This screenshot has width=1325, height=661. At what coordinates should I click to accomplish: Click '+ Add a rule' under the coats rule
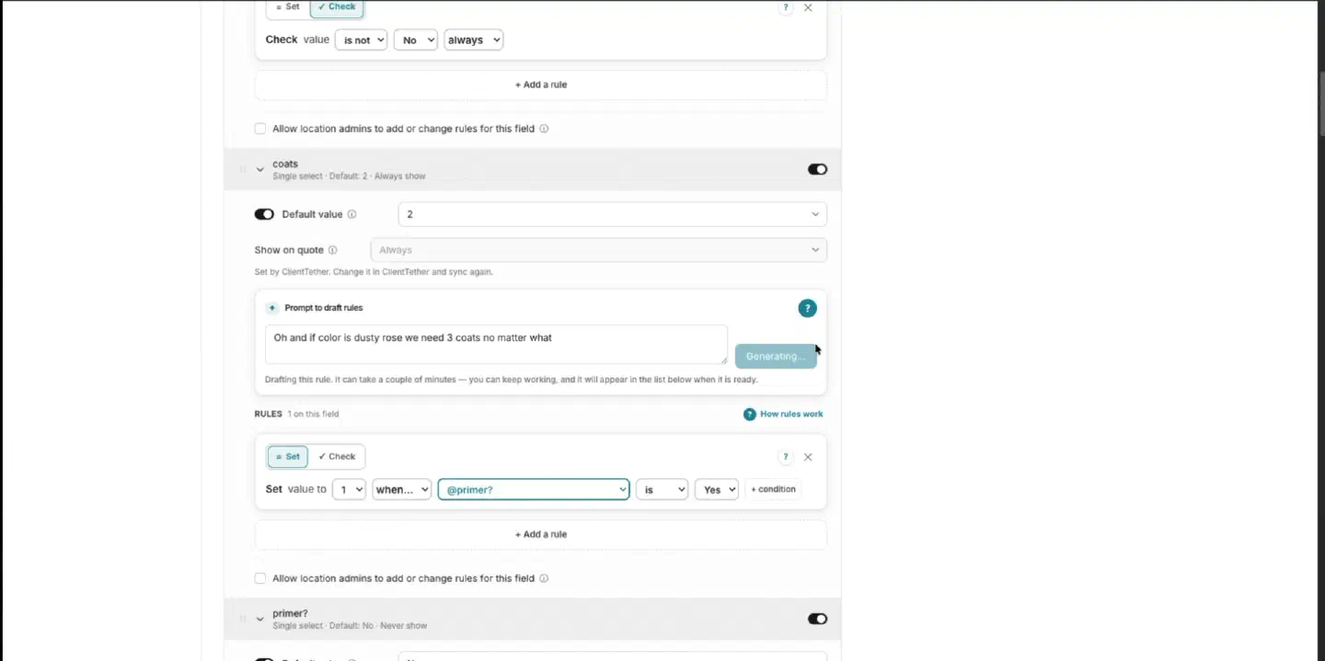pyautogui.click(x=541, y=534)
